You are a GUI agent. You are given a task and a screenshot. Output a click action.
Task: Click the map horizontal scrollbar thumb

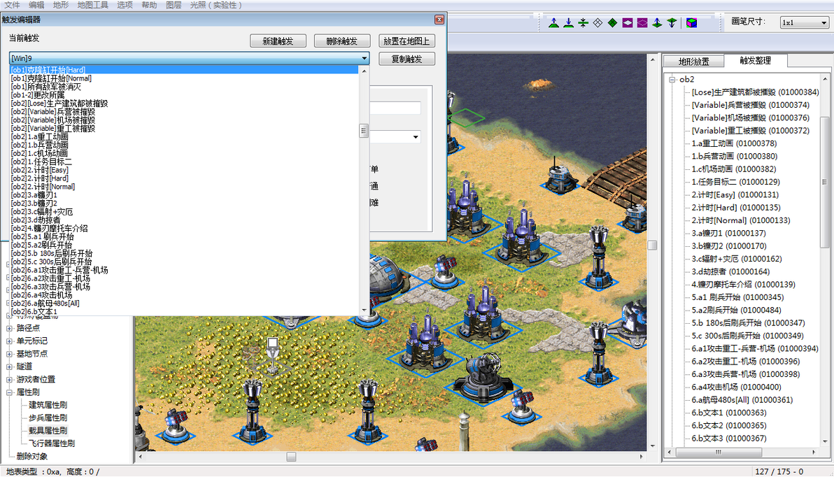click(291, 457)
